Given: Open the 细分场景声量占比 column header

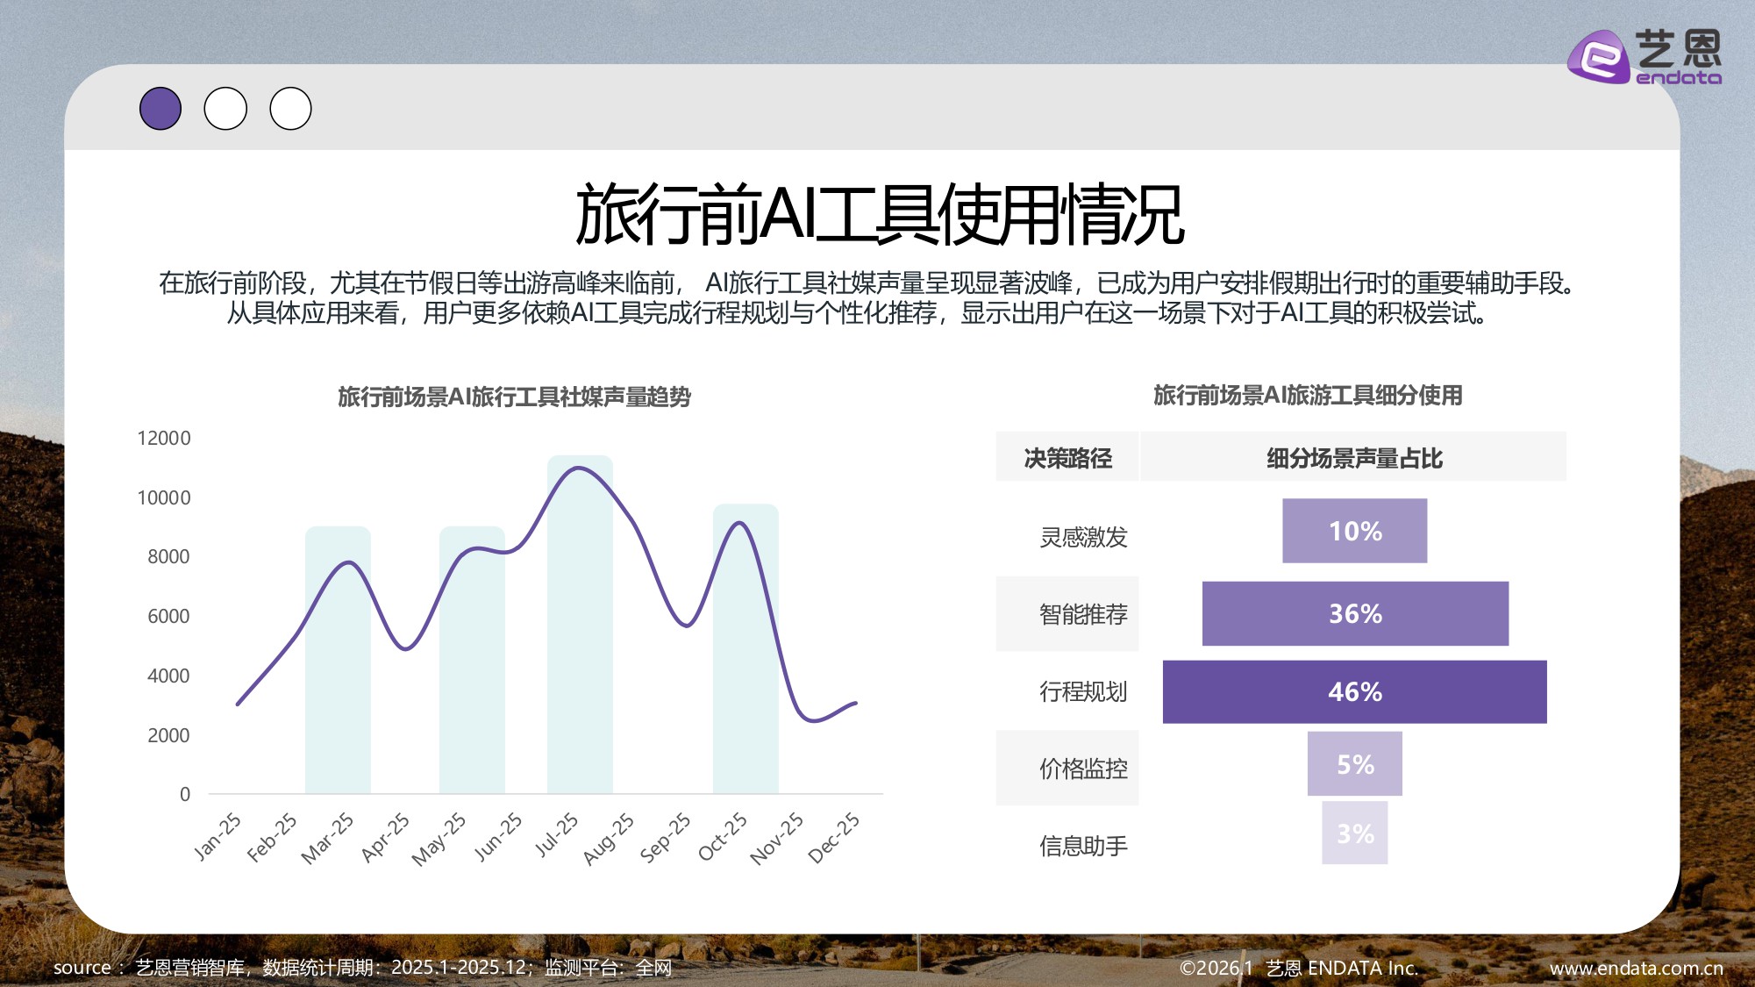Looking at the screenshot, I should [1353, 457].
